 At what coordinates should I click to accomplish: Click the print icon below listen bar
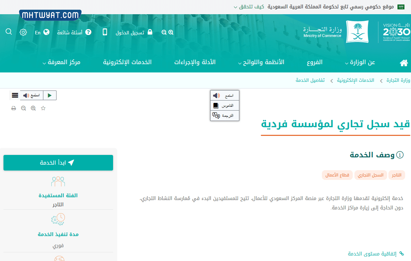point(14,108)
